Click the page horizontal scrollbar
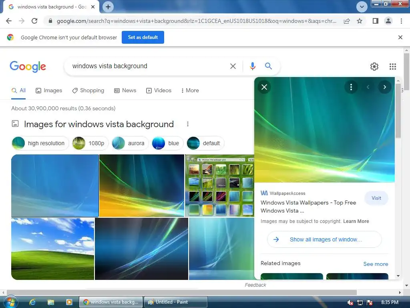 182,292
